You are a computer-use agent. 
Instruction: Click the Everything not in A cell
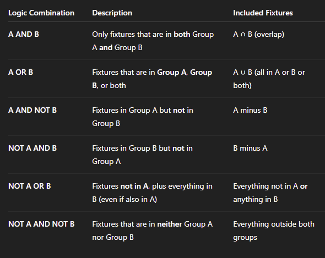[x=270, y=193]
